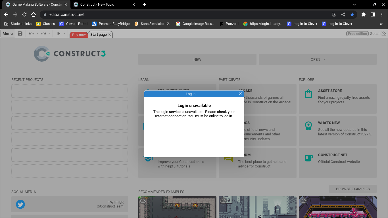Click BROWSE EXAMPLES button
Screen dimensions: 388x218
pos(353,189)
